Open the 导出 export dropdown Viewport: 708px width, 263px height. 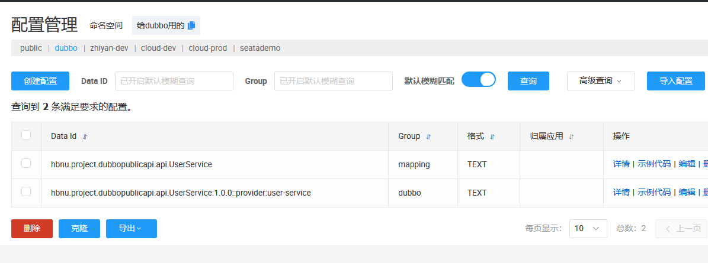click(x=131, y=229)
